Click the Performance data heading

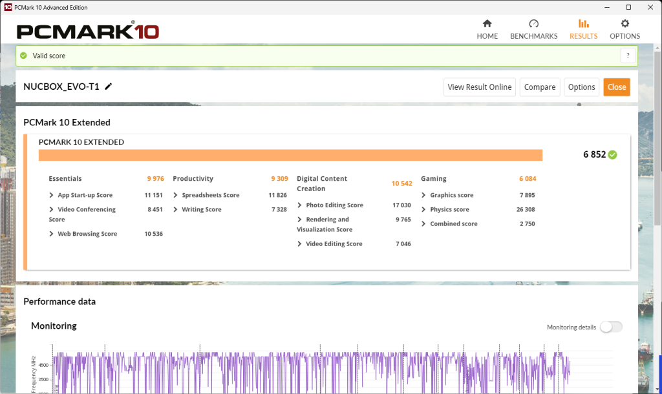coord(59,301)
